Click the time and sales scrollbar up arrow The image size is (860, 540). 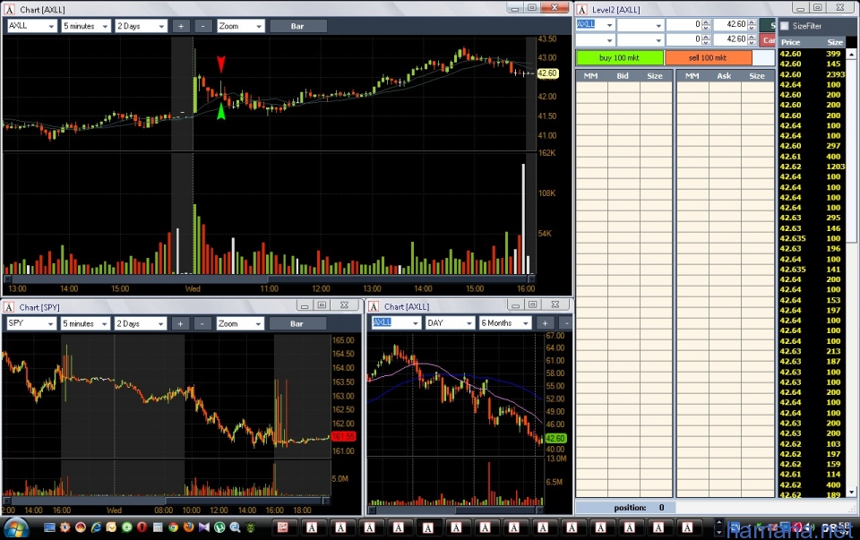pyautogui.click(x=851, y=54)
